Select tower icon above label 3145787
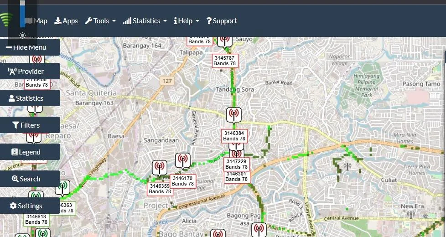Viewport: 446px width, 237px height. tap(225, 41)
